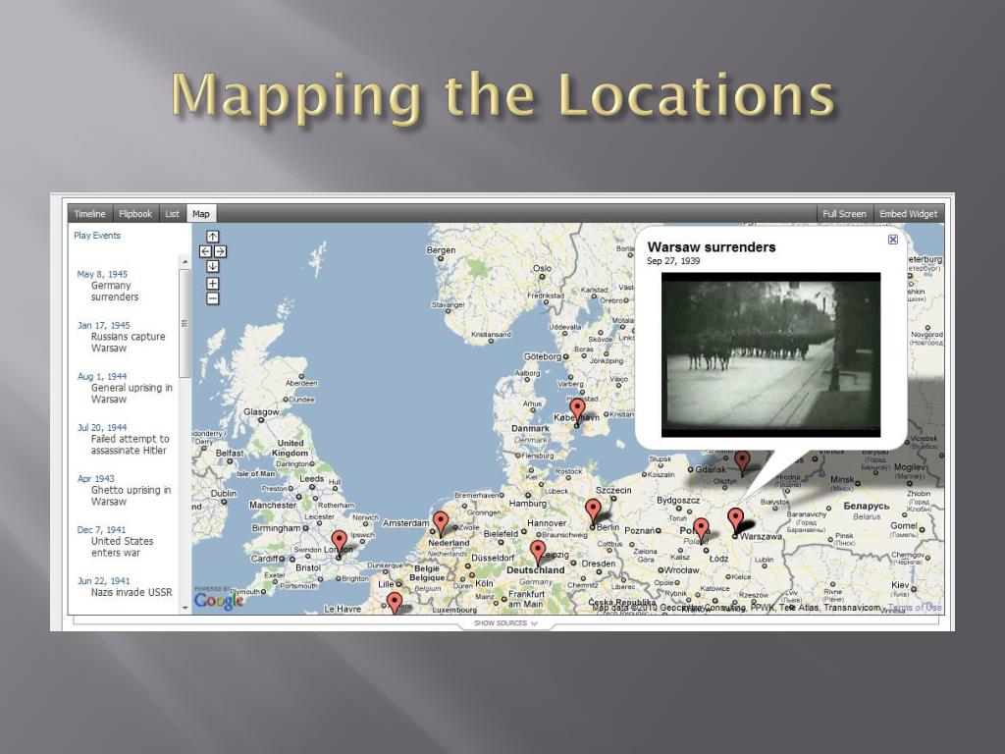This screenshot has height=754, width=1005.
Task: Click the "Bergen" map label
Action: pos(441,250)
